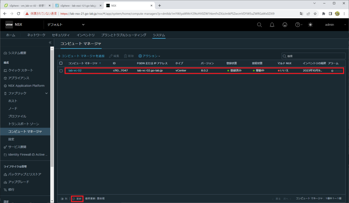Open browser extensions puzzle icon
Viewport: 349px width, 203px height.
coord(324,14)
